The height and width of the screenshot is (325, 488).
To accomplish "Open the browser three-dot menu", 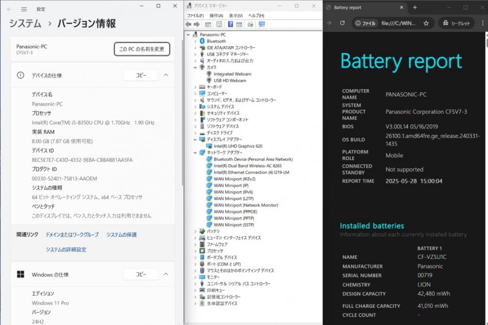I will click(483, 23).
